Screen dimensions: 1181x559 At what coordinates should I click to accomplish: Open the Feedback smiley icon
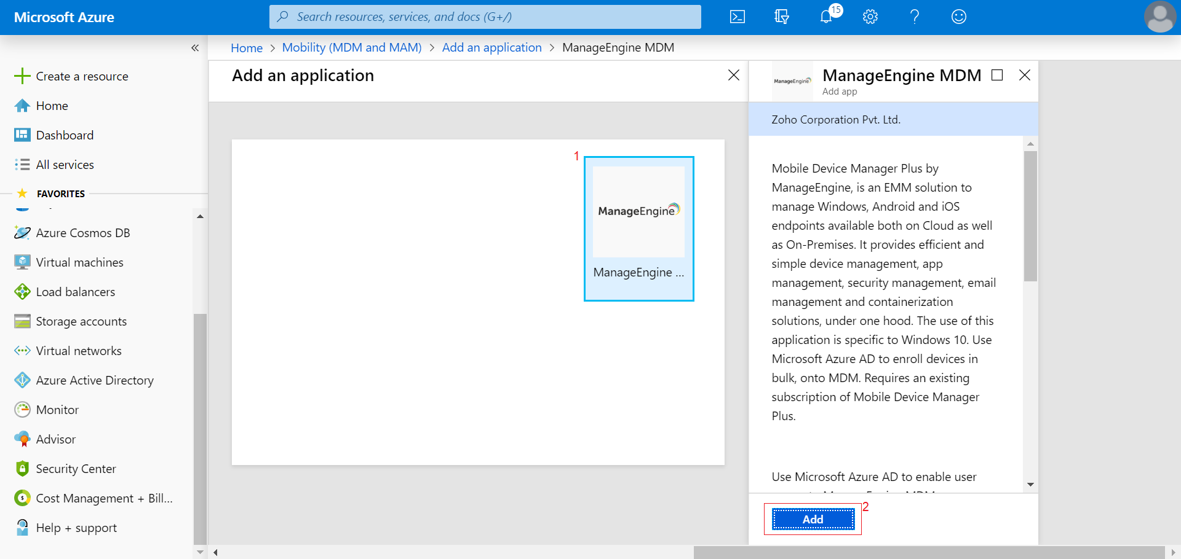point(959,17)
